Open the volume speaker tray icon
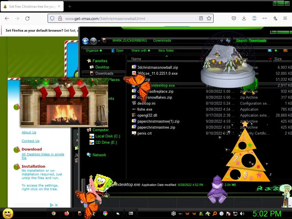This screenshot has height=219, width=292. pos(242,214)
